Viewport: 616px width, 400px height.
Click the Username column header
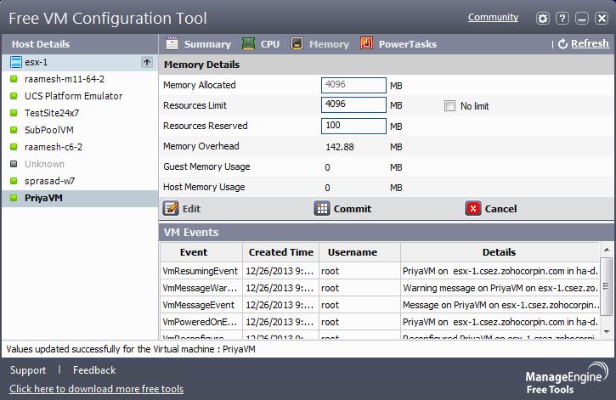pyautogui.click(x=360, y=252)
